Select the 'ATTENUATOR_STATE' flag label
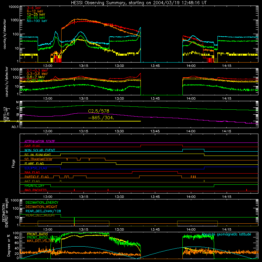 tap(40, 141)
